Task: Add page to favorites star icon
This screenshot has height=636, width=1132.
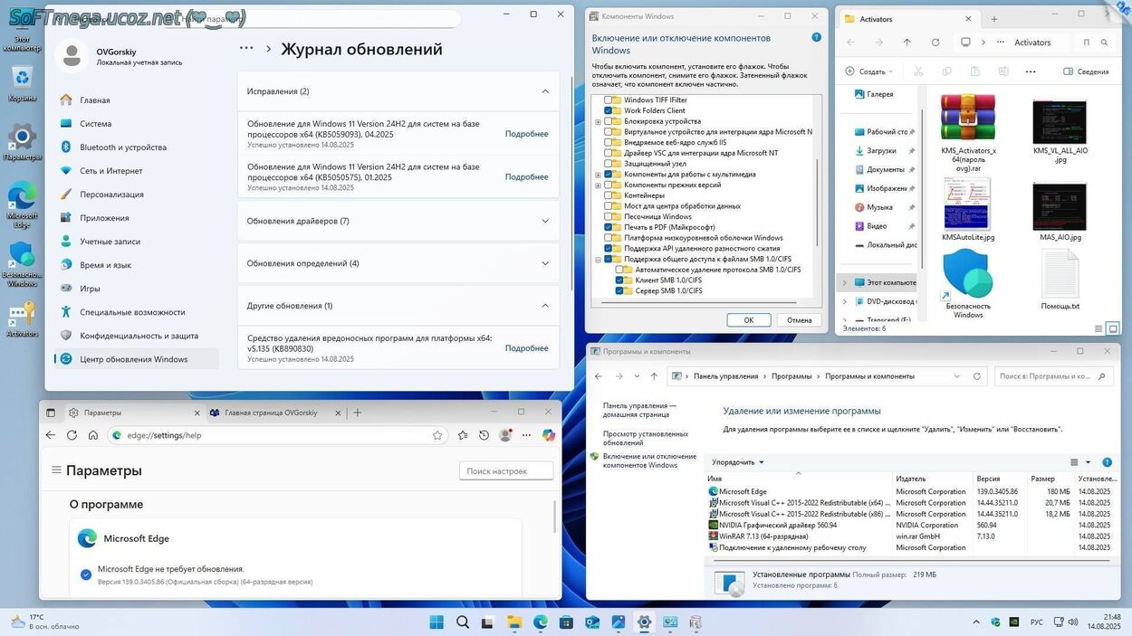Action: [437, 435]
